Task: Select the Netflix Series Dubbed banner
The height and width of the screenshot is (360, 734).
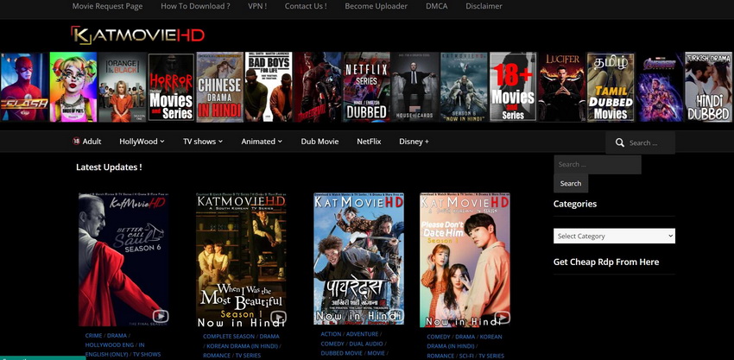Action: point(367,87)
